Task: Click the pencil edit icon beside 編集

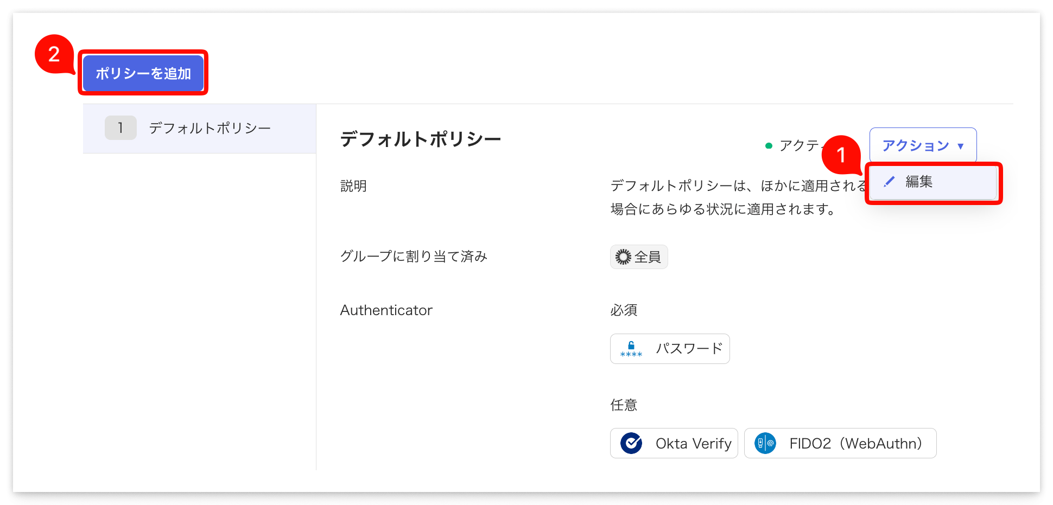Action: click(x=889, y=182)
